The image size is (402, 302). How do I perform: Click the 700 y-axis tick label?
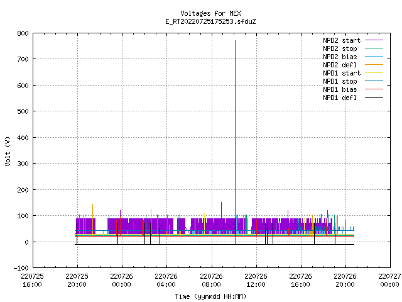click(23, 59)
